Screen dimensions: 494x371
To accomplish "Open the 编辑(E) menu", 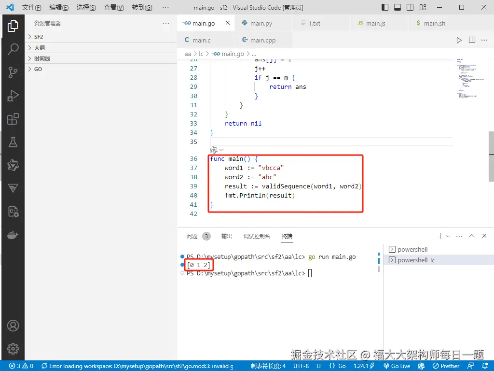I will [x=59, y=7].
